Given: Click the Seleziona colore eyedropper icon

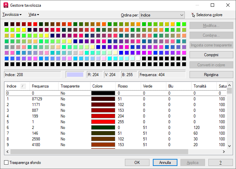Looking at the screenshot, I should (193, 15).
